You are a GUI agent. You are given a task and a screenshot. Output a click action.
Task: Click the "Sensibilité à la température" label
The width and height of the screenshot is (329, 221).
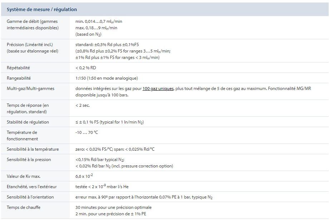tap(33, 149)
